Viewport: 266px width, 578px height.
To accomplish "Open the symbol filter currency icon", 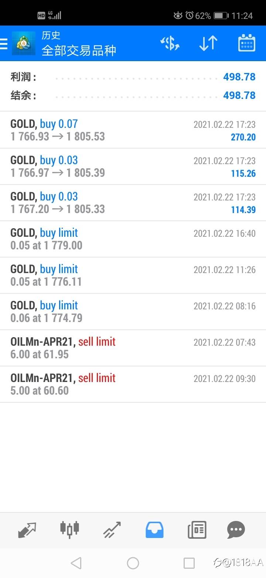I will point(170,44).
